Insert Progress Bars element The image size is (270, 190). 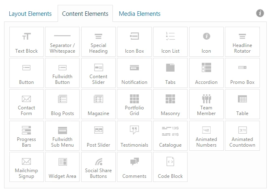click(x=26, y=136)
